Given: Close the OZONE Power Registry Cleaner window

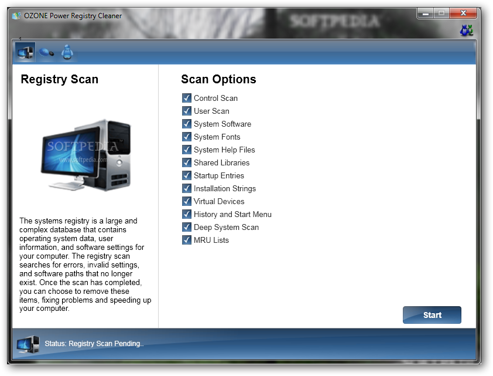Looking at the screenshot, I should [463, 13].
